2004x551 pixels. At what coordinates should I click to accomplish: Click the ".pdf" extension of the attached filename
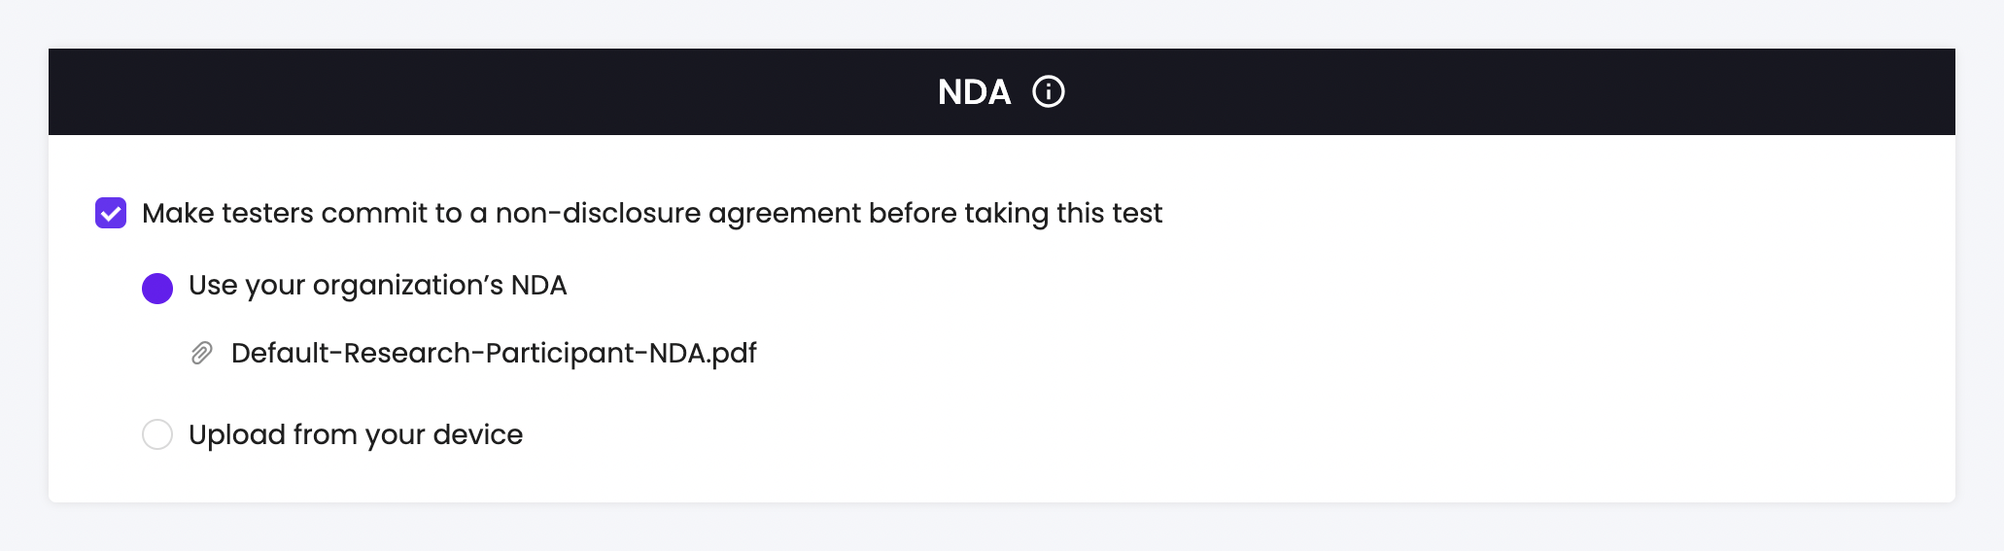(x=733, y=353)
